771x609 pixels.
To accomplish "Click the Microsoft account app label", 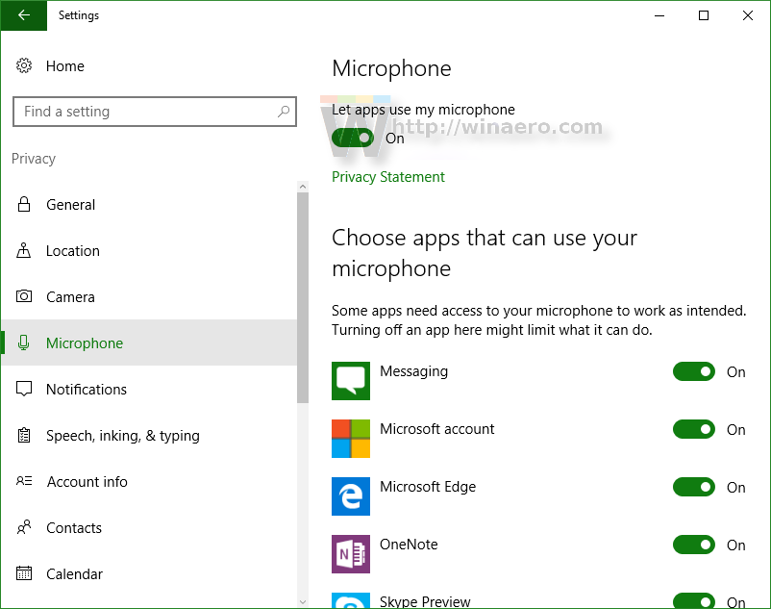I will pos(436,429).
